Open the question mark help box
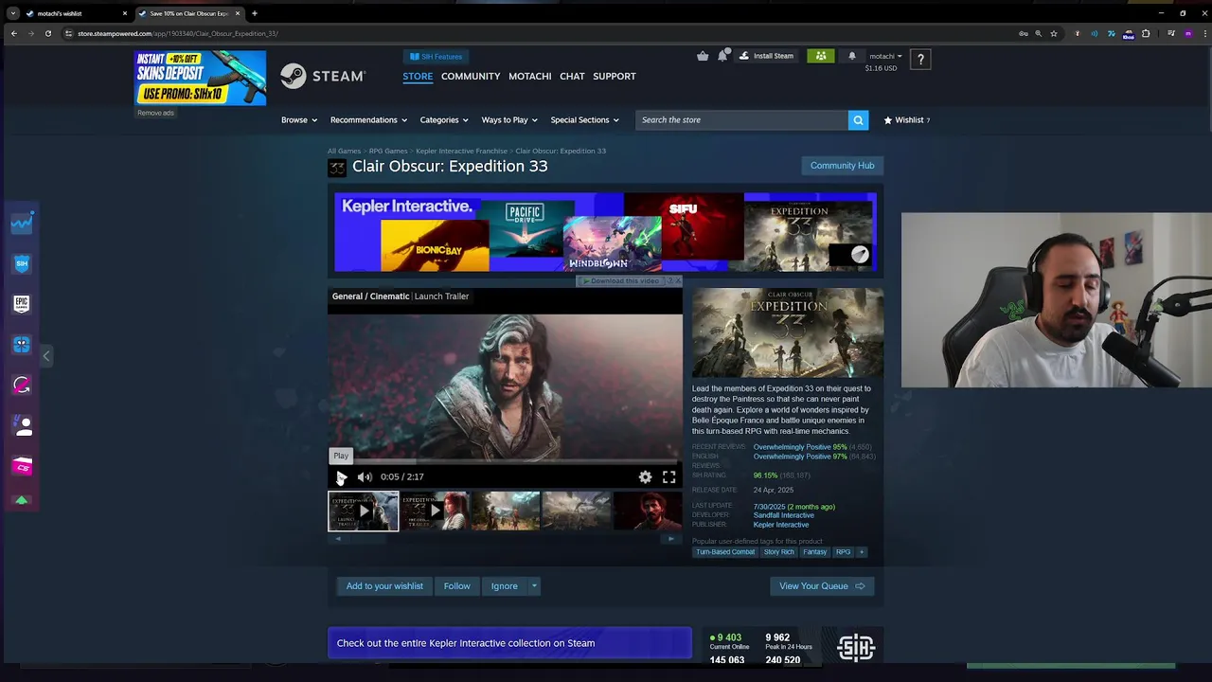Image resolution: width=1212 pixels, height=682 pixels. [x=920, y=60]
